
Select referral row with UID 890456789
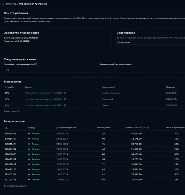(x=94, y=149)
